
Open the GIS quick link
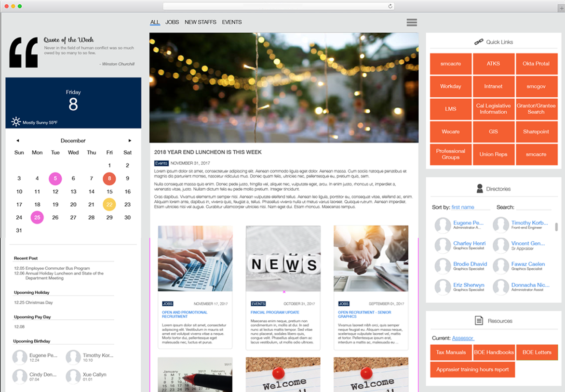click(x=493, y=132)
